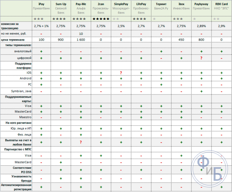
Task: Click the question mark in цифровой row
Action: click(201, 58)
